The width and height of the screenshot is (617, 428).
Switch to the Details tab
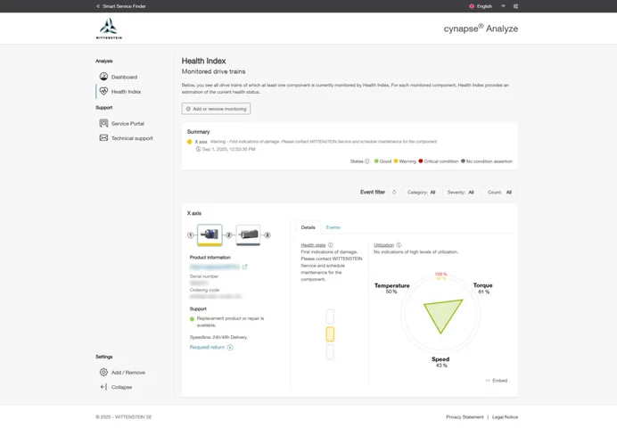click(308, 227)
